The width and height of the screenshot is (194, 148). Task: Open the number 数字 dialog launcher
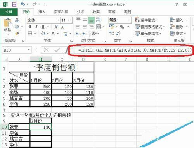coord(130,41)
